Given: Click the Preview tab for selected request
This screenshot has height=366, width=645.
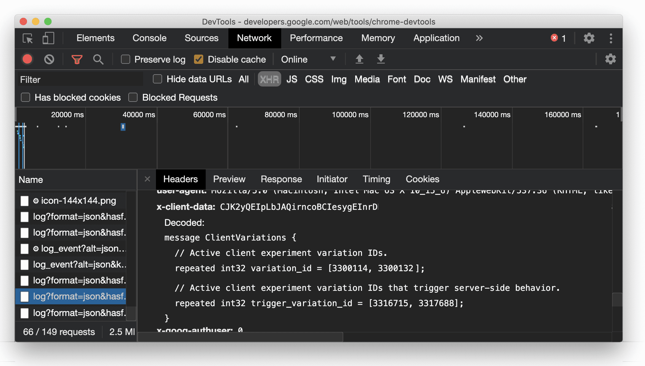Looking at the screenshot, I should click(229, 179).
